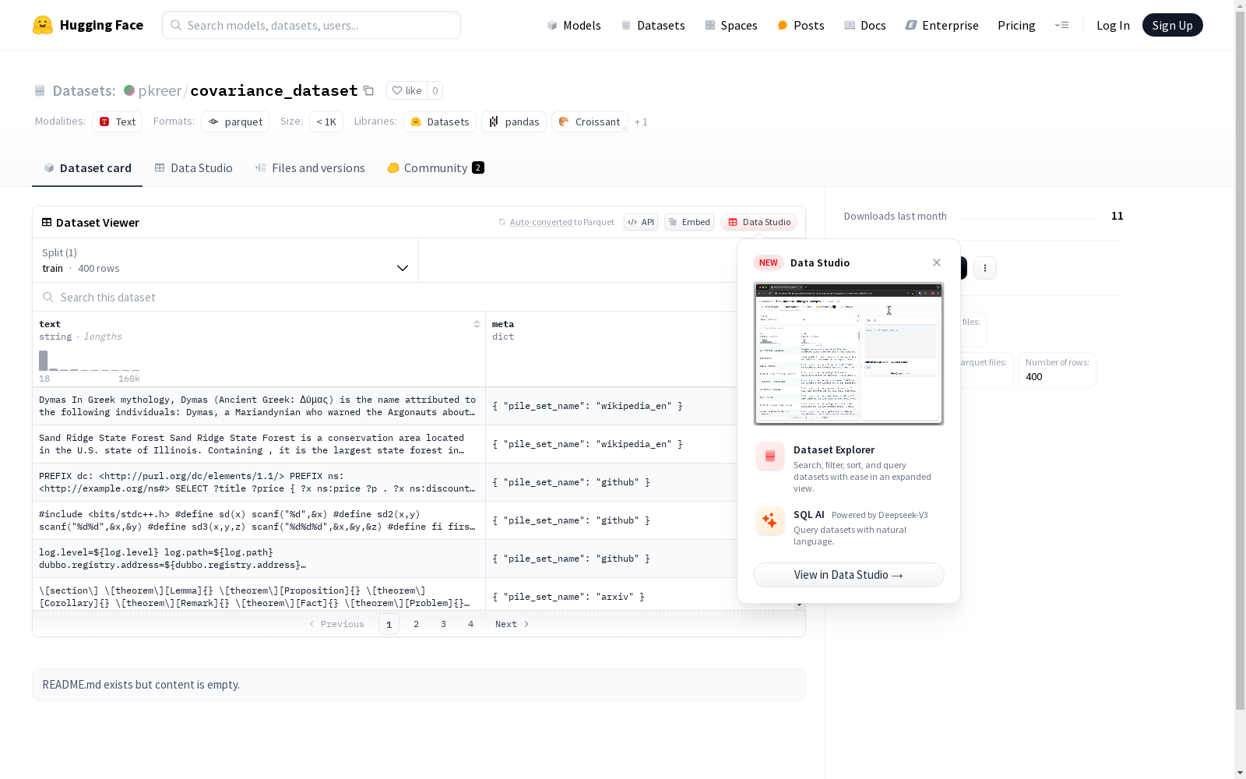The height and width of the screenshot is (779, 1246).
Task: Click the Data Studio preview thumbnail
Action: 849,354
